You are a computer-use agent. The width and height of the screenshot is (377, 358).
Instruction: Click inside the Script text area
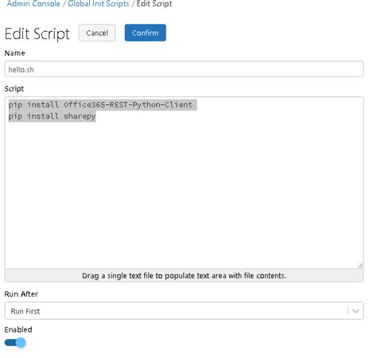pos(184,183)
